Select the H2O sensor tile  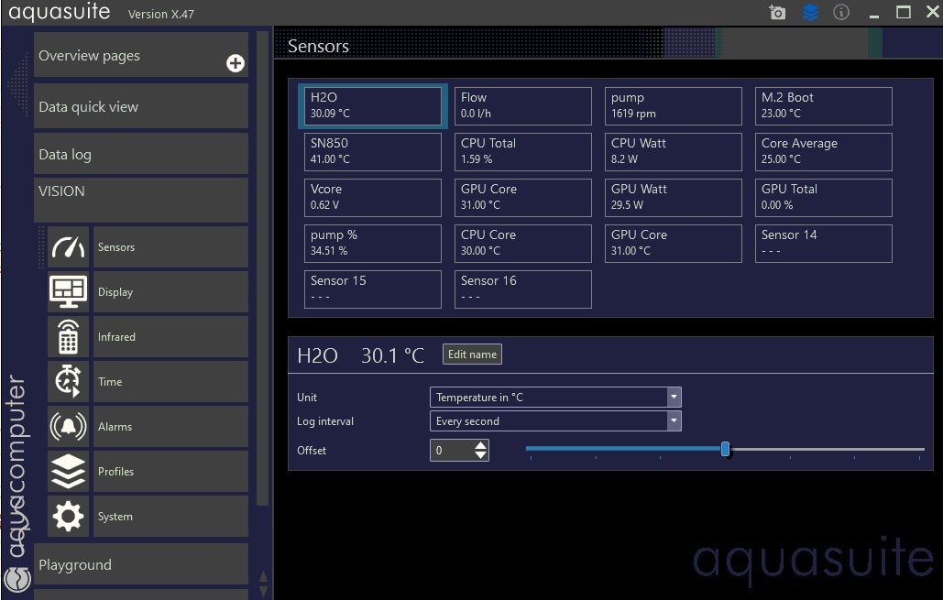tap(373, 106)
